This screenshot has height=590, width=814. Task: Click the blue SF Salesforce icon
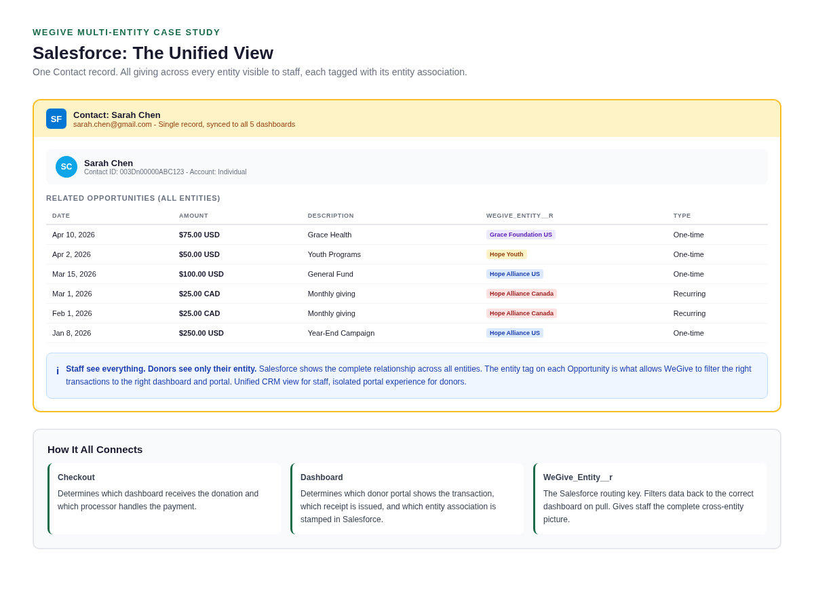coord(56,119)
